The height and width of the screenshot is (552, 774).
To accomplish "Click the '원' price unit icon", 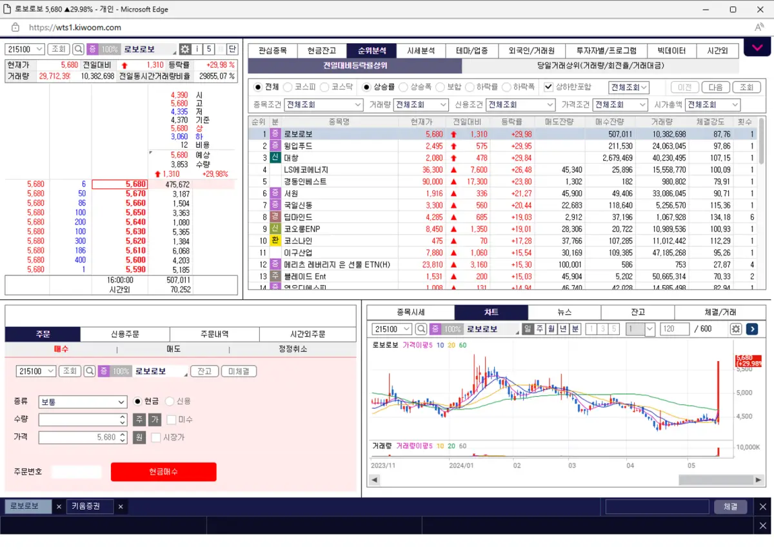I will pos(139,437).
